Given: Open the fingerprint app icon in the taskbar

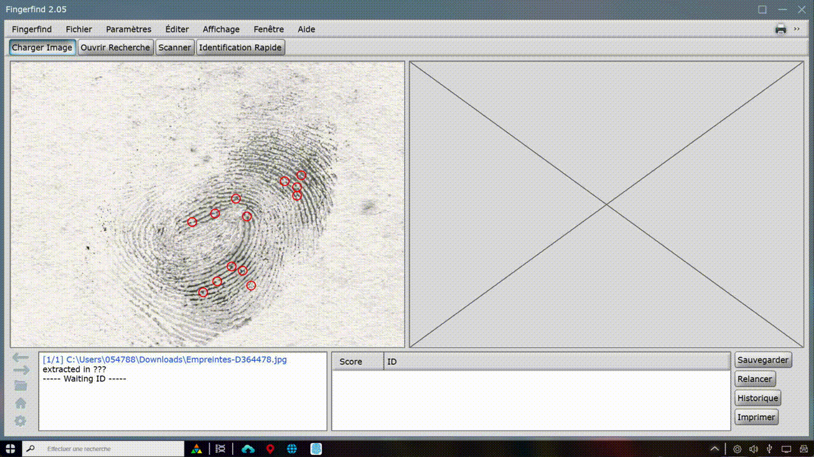Looking at the screenshot, I should [316, 449].
